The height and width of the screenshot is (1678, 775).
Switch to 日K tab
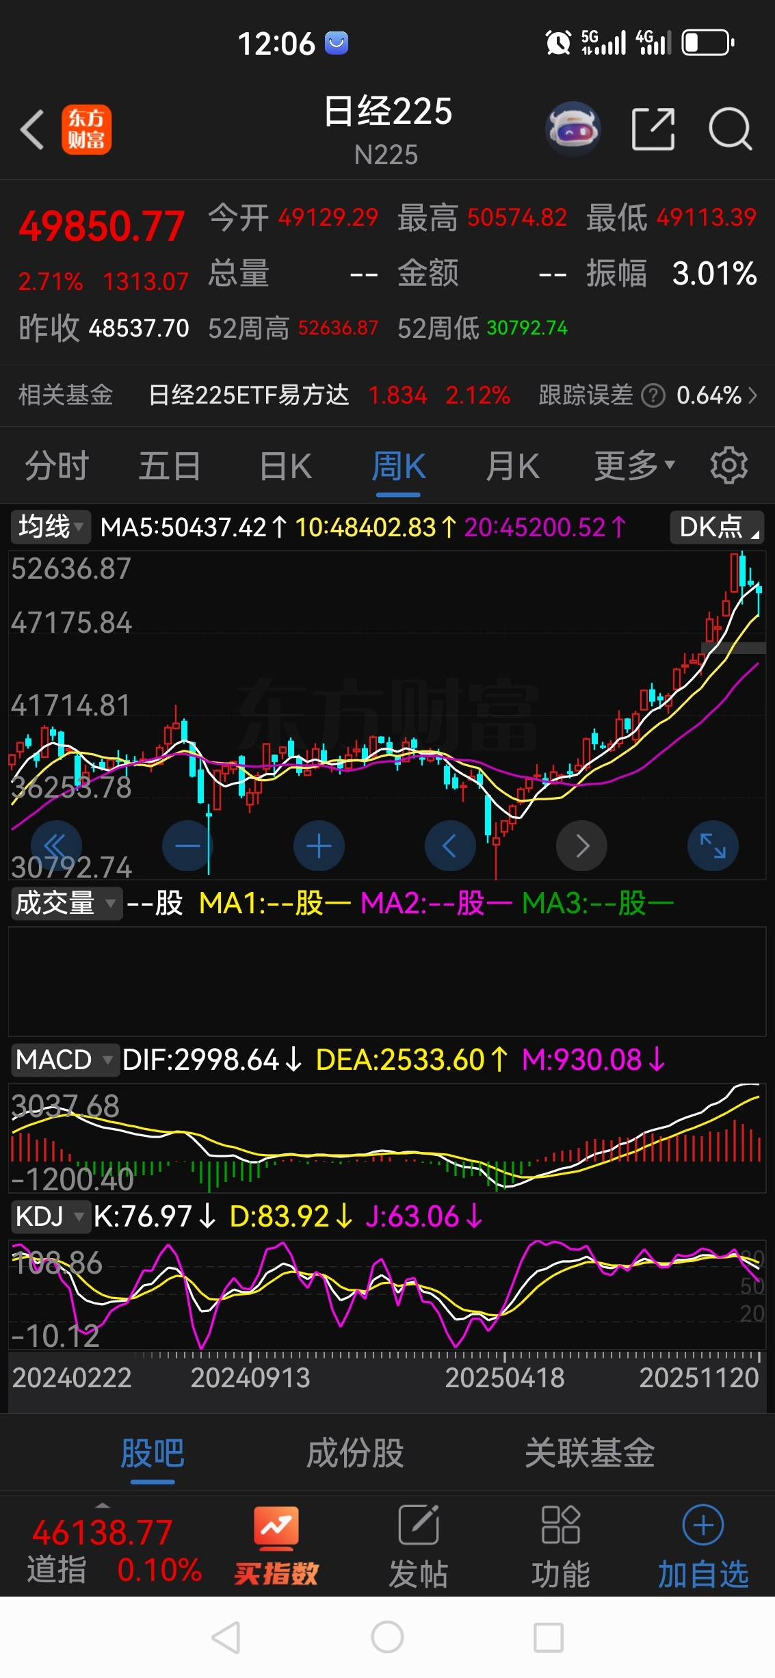tap(286, 467)
